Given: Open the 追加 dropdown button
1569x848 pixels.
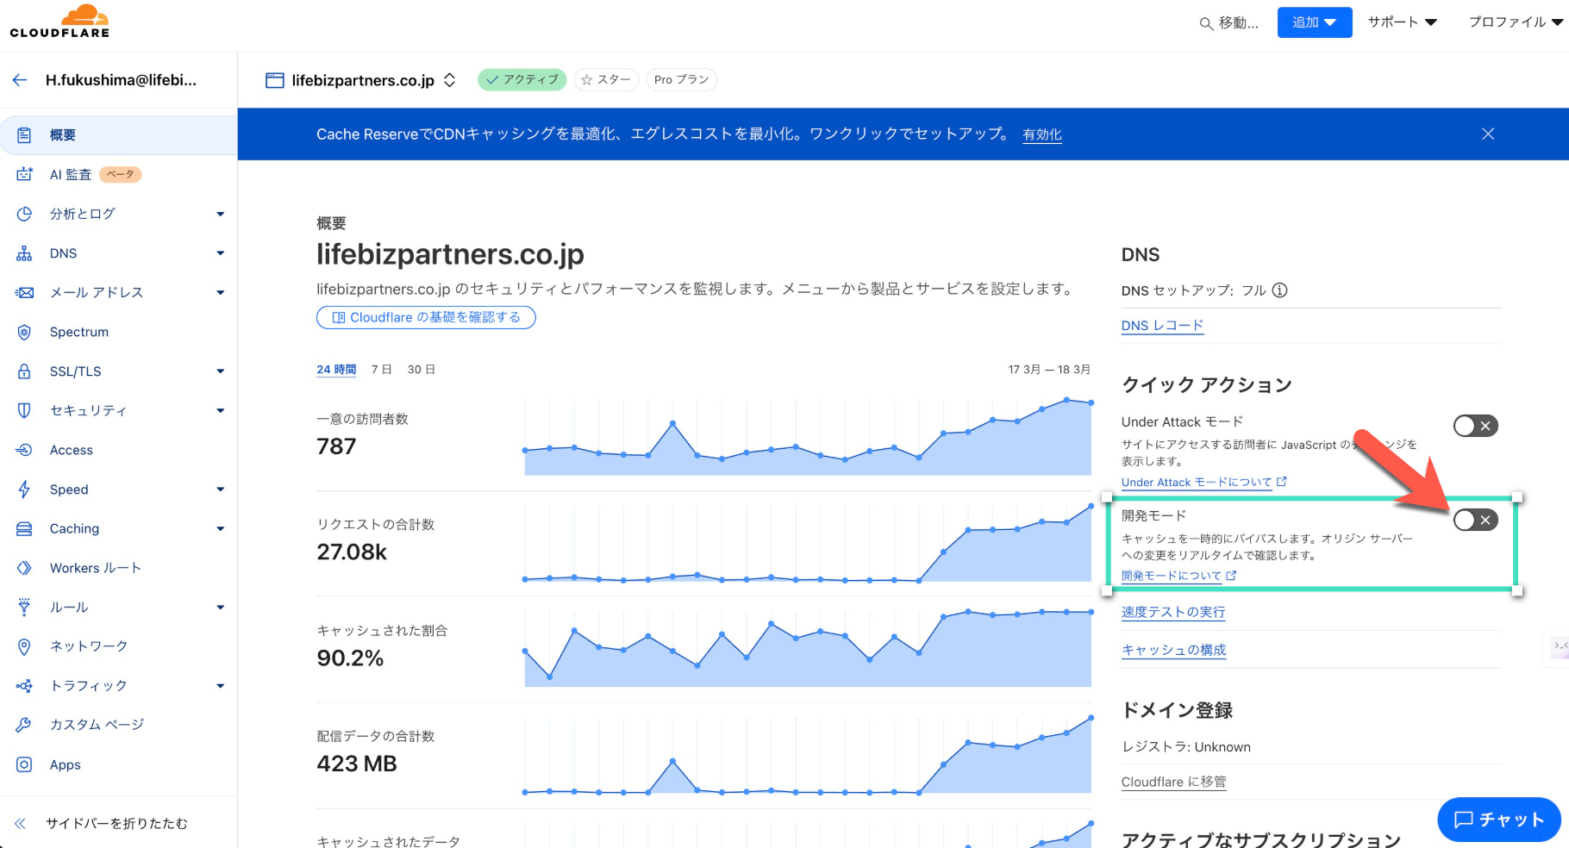Looking at the screenshot, I should pyautogui.click(x=1315, y=22).
